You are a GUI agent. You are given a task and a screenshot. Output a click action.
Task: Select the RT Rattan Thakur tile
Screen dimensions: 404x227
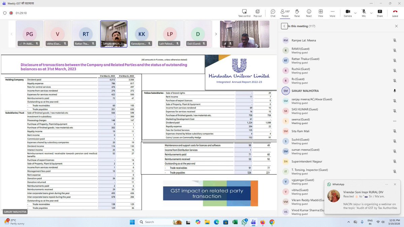click(86, 34)
